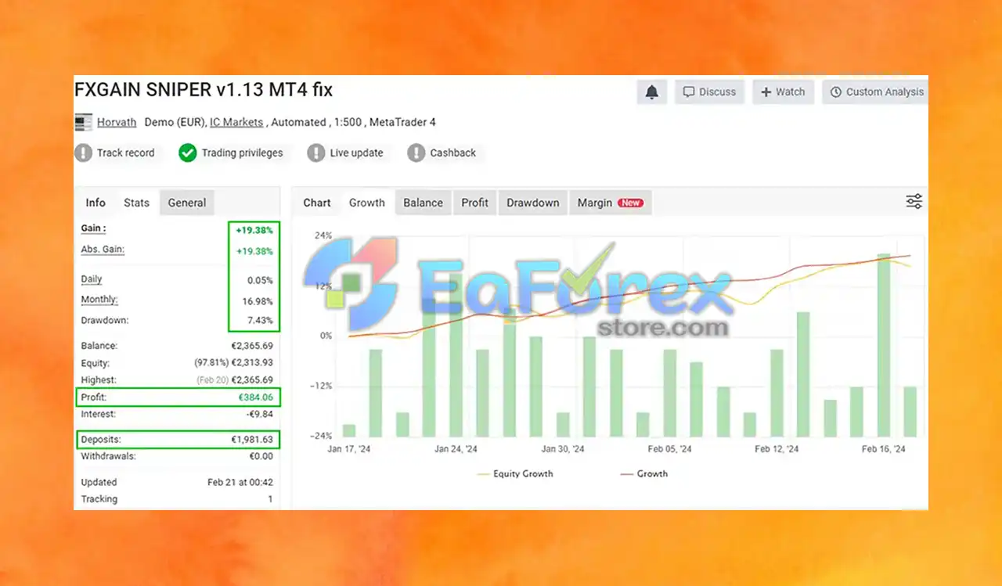Click the Live update exclamation icon

[315, 153]
